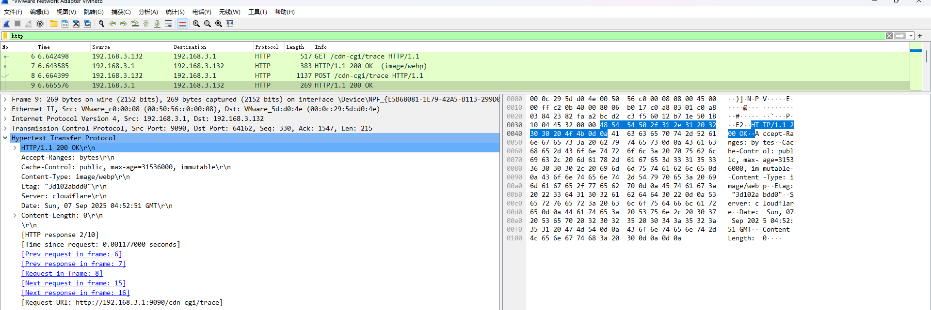Reload the capture file icon
The image size is (931, 310).
[87, 24]
